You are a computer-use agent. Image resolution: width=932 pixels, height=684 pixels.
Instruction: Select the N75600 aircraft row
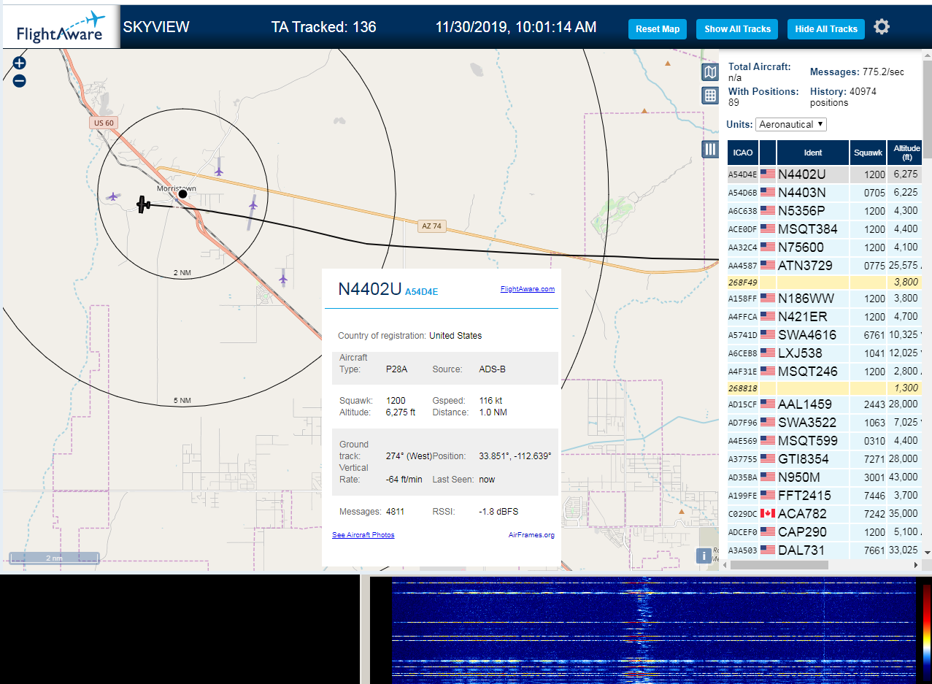point(825,247)
